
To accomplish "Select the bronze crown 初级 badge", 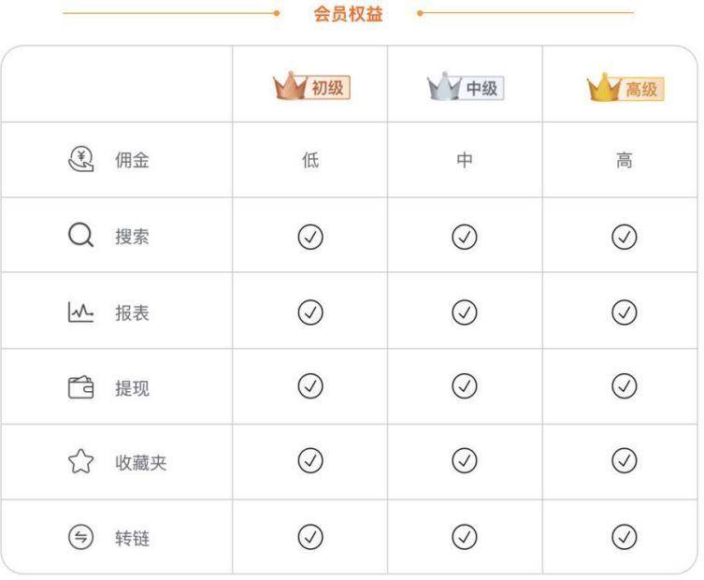I will [x=311, y=86].
